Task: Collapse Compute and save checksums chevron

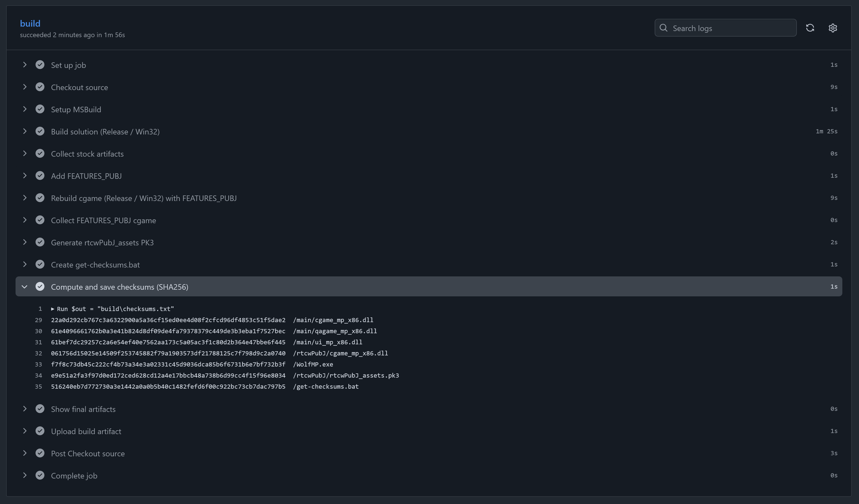Action: click(x=24, y=287)
